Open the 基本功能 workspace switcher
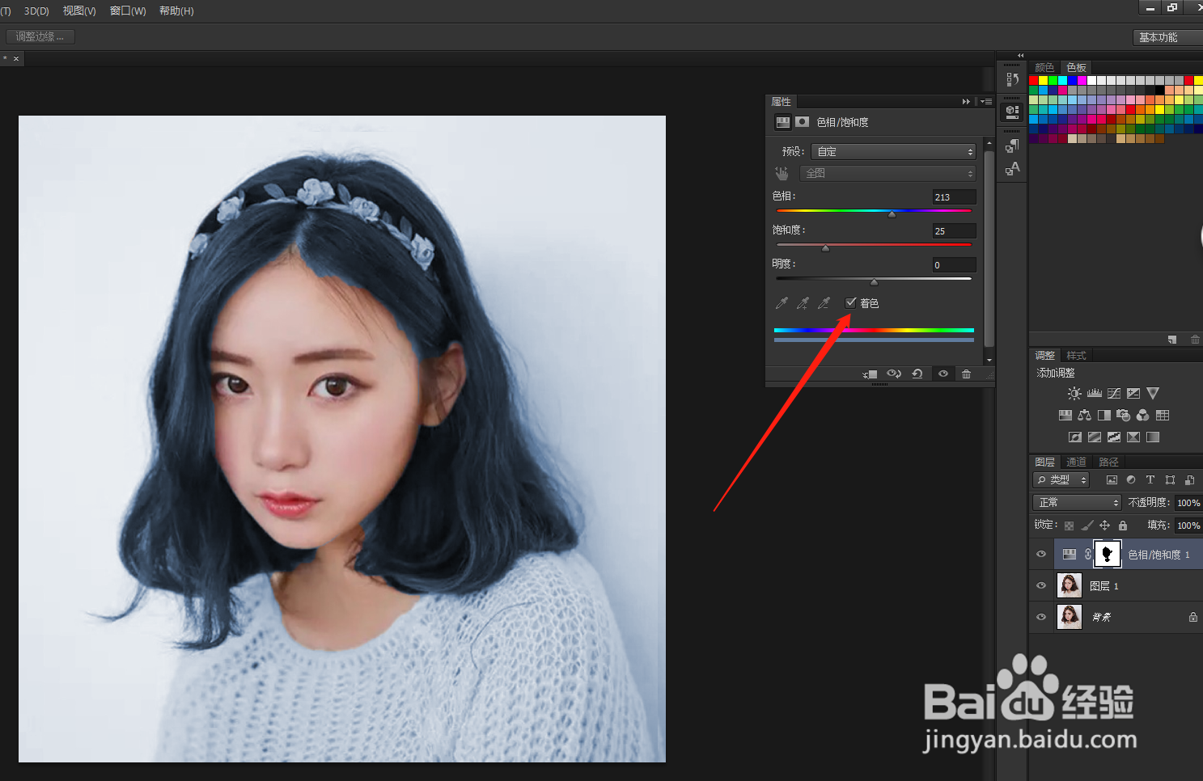 coord(1167,37)
